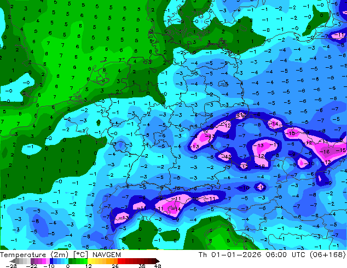Click the -10 label on the color scale
Viewport: 347px width, 268px height.
coord(49,266)
